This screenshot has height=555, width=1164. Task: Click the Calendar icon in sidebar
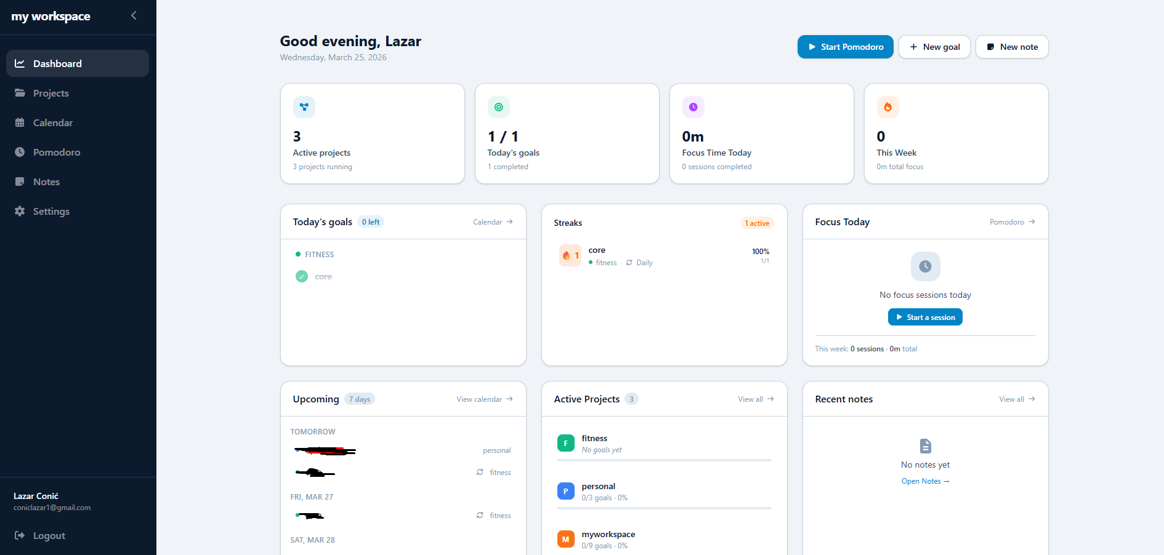(20, 122)
